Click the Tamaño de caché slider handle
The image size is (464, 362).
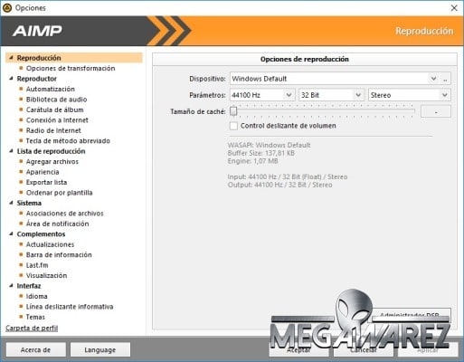point(233,111)
